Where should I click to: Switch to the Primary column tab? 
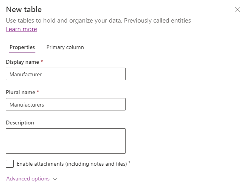pos(65,47)
